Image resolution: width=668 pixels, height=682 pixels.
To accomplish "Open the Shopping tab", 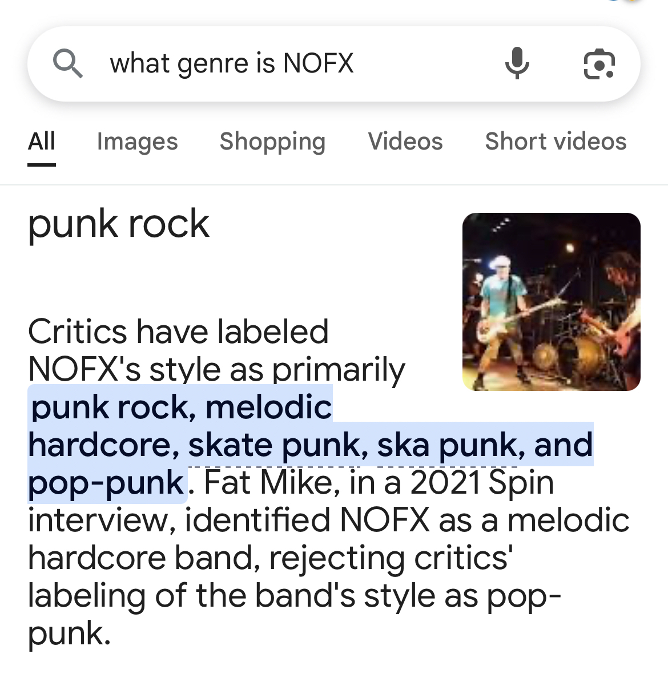I will [272, 142].
